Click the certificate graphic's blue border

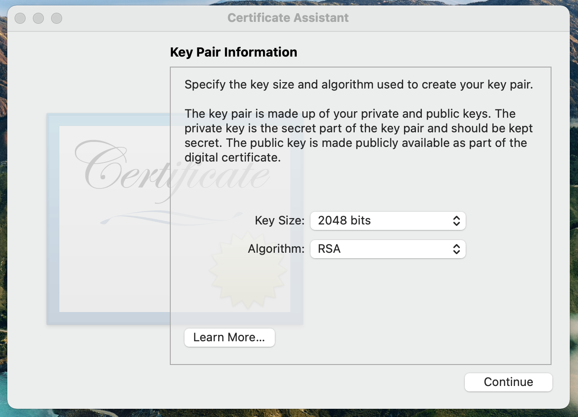pyautogui.click(x=53, y=219)
